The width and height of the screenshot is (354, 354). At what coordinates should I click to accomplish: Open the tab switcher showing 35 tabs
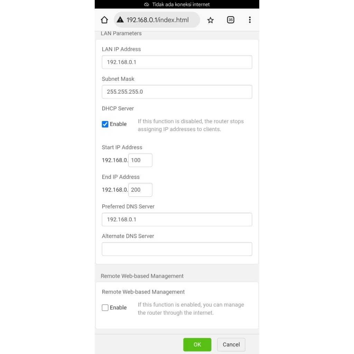point(231,20)
